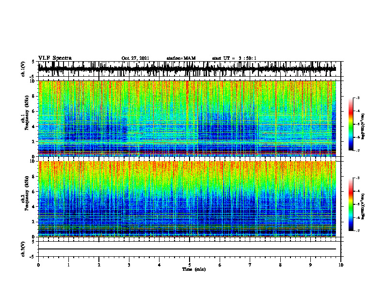Click time axis tick label "4"
Screen dimensions: 384x297
point(160,265)
